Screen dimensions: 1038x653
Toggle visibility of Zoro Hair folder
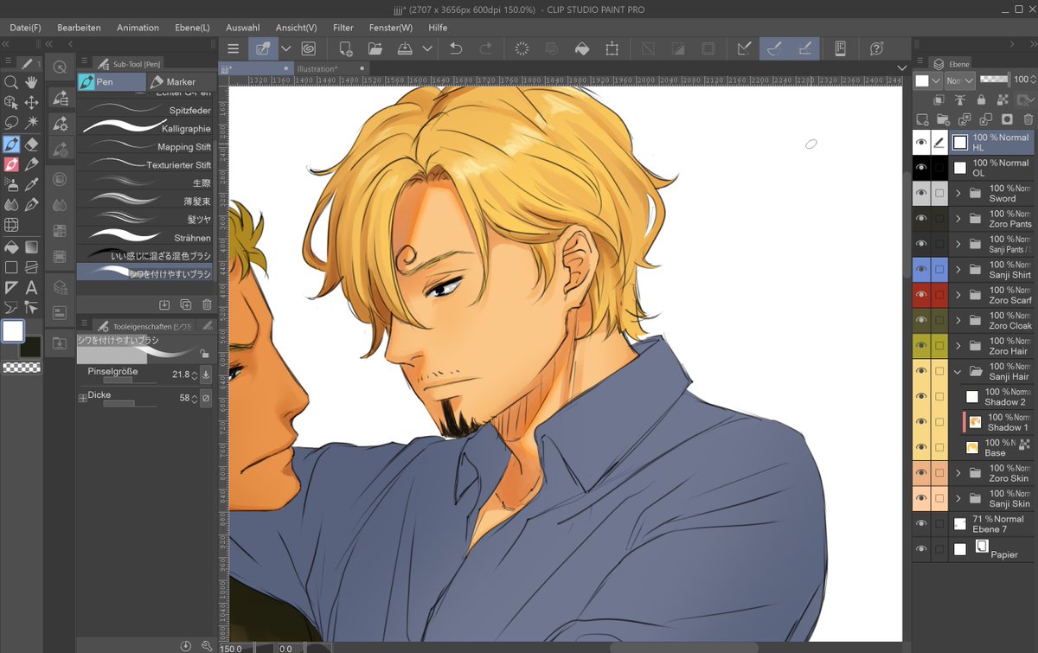[921, 346]
